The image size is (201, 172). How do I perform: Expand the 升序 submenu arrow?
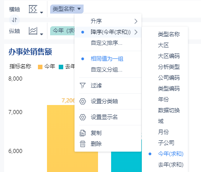[x=136, y=21]
